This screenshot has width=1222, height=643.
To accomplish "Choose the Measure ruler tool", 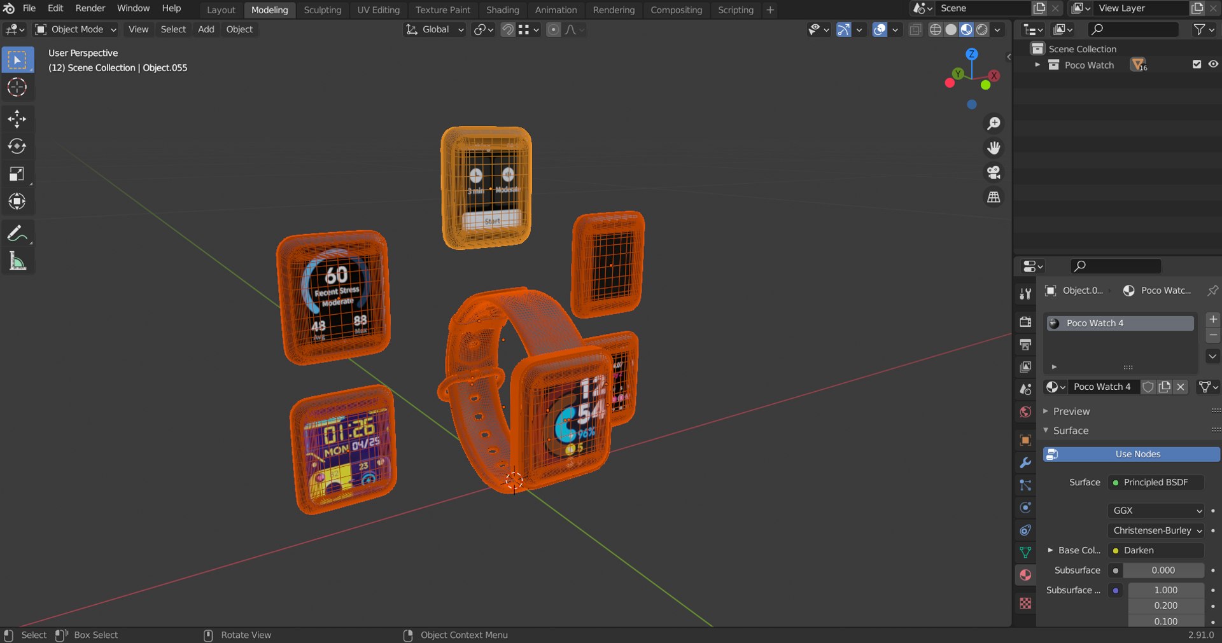I will tap(17, 261).
